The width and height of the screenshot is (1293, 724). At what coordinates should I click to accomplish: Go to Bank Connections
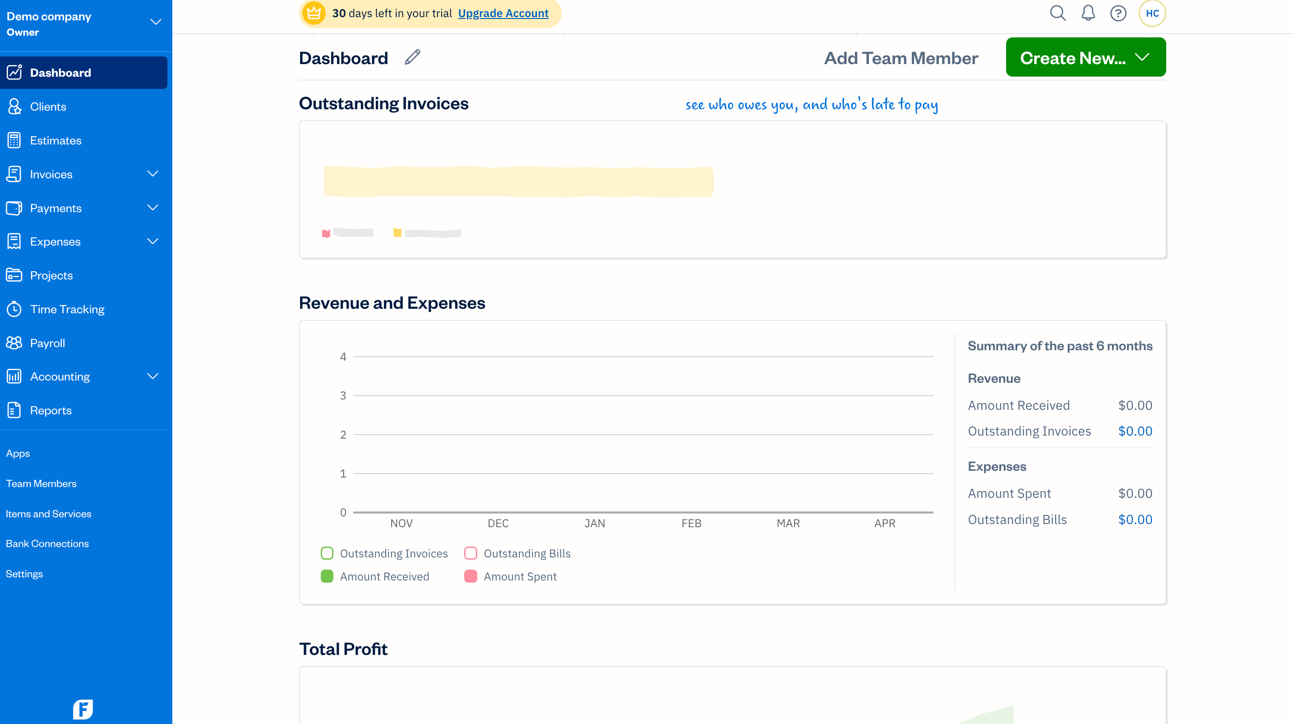click(46, 543)
